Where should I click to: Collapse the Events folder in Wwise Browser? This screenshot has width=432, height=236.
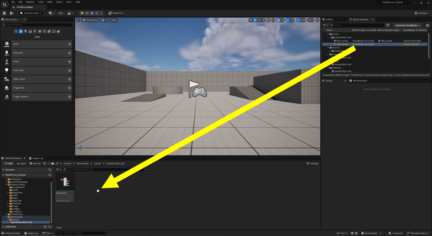(328, 34)
